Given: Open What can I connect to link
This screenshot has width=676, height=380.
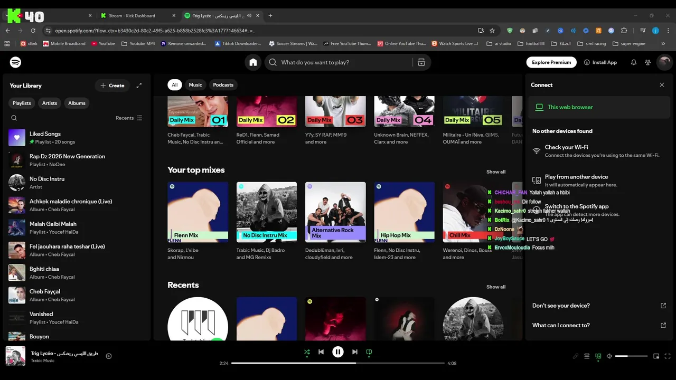Looking at the screenshot, I should 599,325.
